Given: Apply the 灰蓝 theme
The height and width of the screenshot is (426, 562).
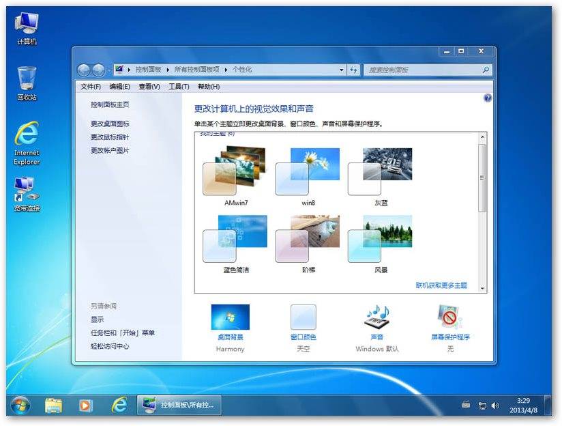Looking at the screenshot, I should 381,176.
